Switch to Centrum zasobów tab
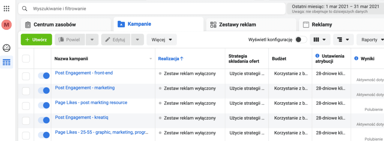The image size is (384, 141). tap(66, 25)
